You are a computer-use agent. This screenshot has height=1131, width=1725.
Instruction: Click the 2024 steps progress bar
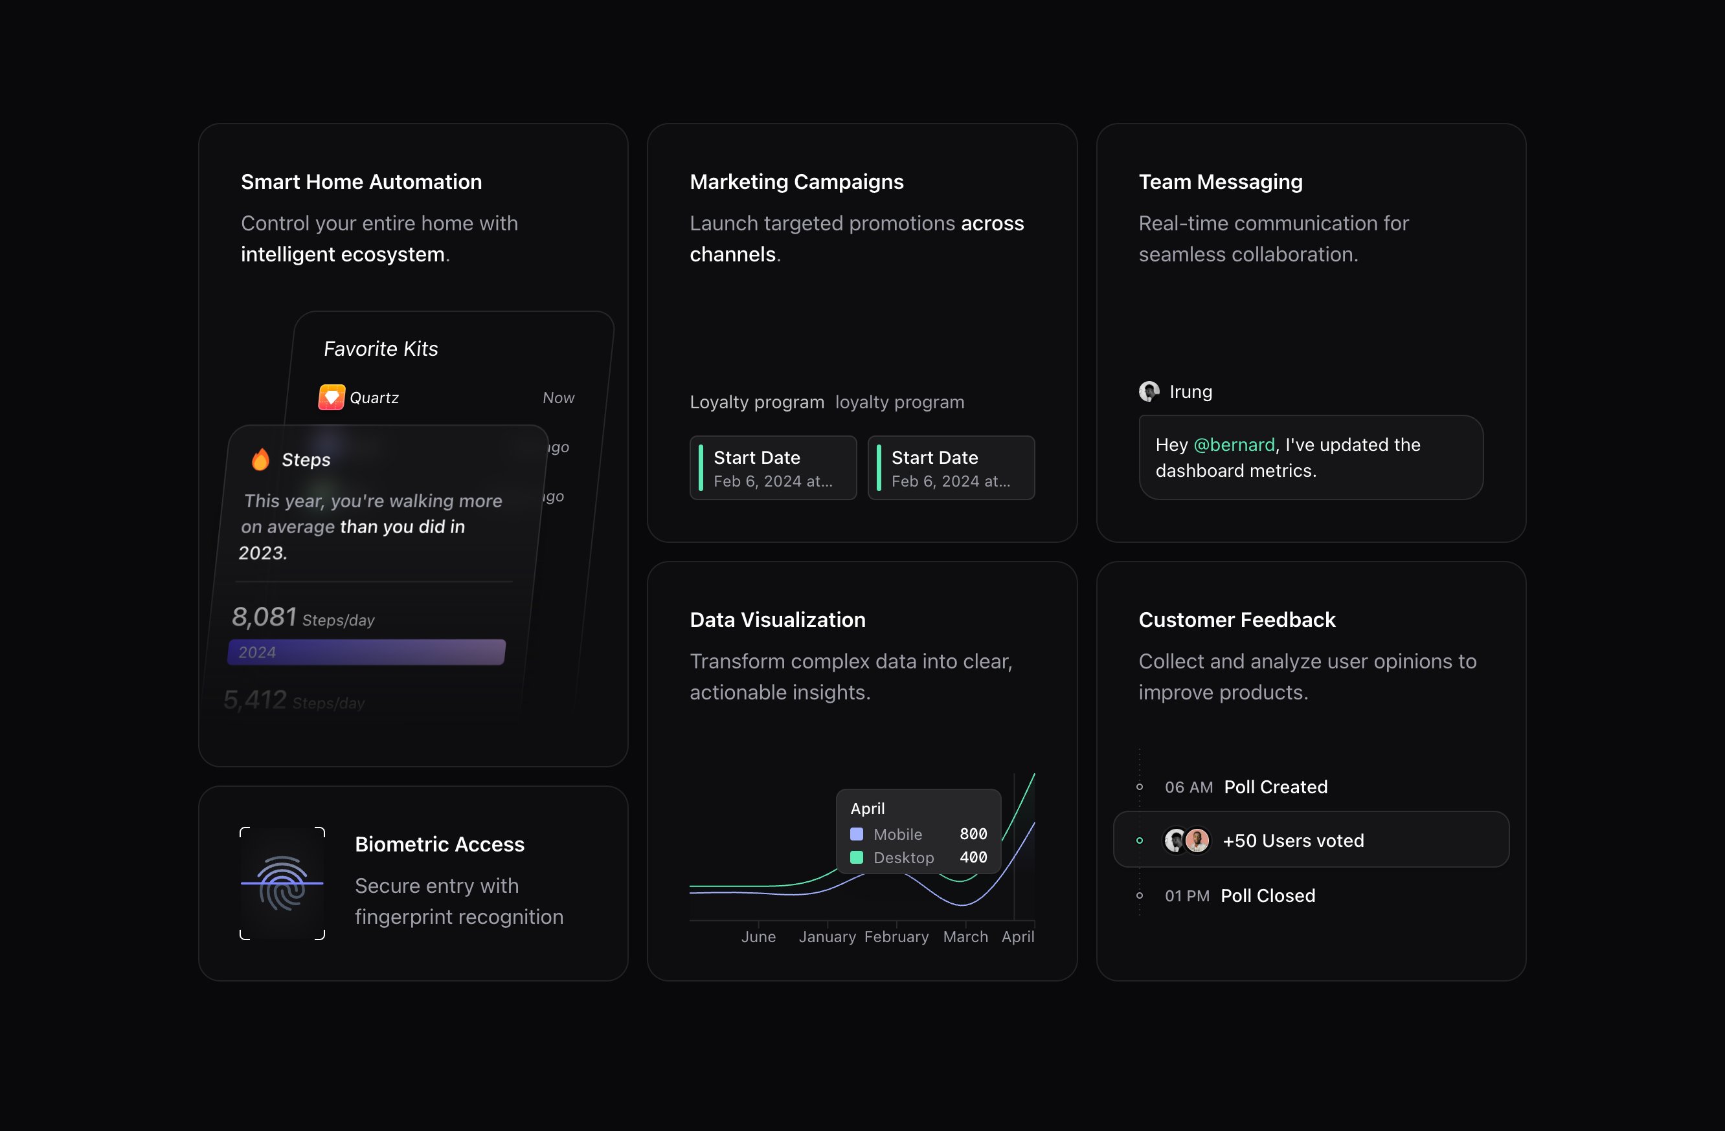pos(366,652)
